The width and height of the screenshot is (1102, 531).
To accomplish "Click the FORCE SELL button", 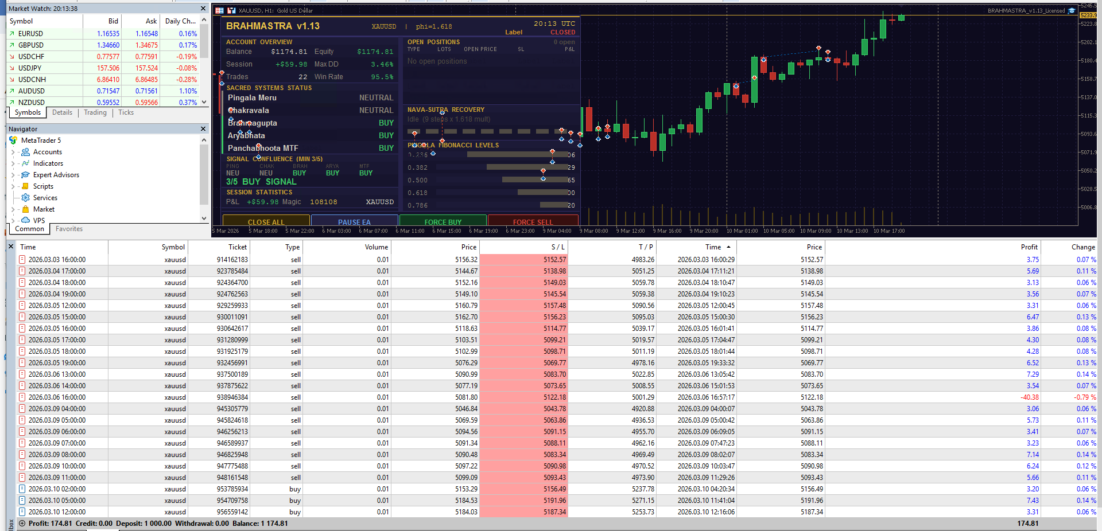I will tap(533, 221).
